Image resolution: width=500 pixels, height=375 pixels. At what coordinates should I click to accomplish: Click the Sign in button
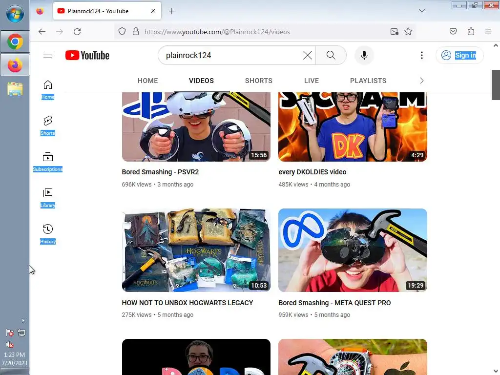click(459, 55)
